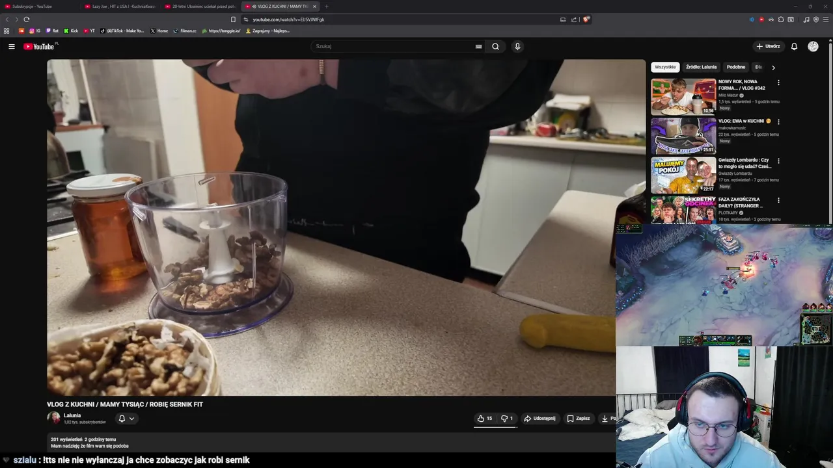This screenshot has width=833, height=468.
Task: Open options menu for Gwiazdy Lombardu video
Action: [x=778, y=161]
